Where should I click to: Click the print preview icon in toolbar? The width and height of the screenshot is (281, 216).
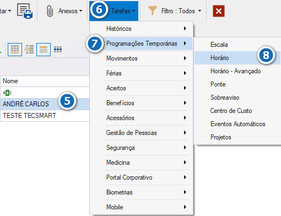pos(25,11)
